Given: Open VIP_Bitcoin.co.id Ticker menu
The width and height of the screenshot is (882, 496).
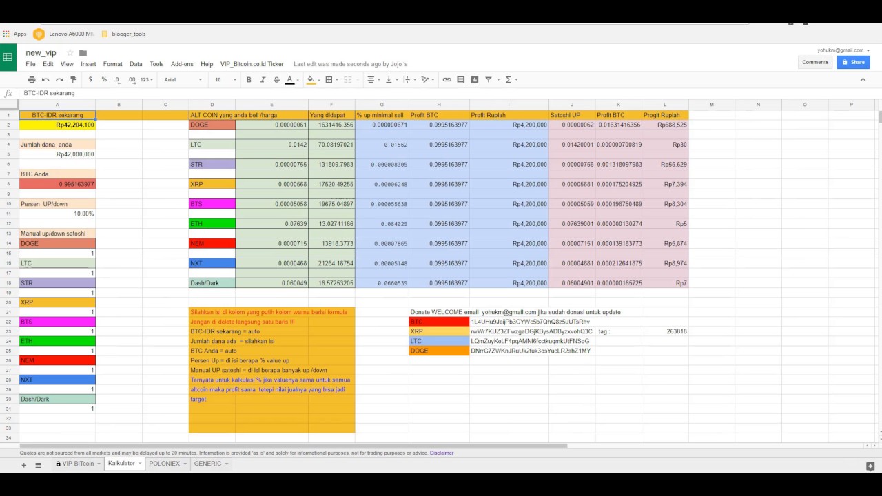Looking at the screenshot, I should pos(252,64).
